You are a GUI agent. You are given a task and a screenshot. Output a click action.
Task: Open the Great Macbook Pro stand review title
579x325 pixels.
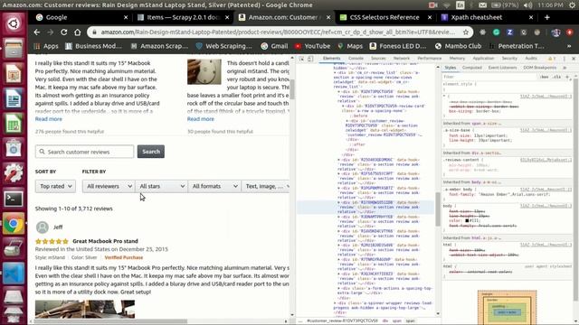(x=105, y=241)
